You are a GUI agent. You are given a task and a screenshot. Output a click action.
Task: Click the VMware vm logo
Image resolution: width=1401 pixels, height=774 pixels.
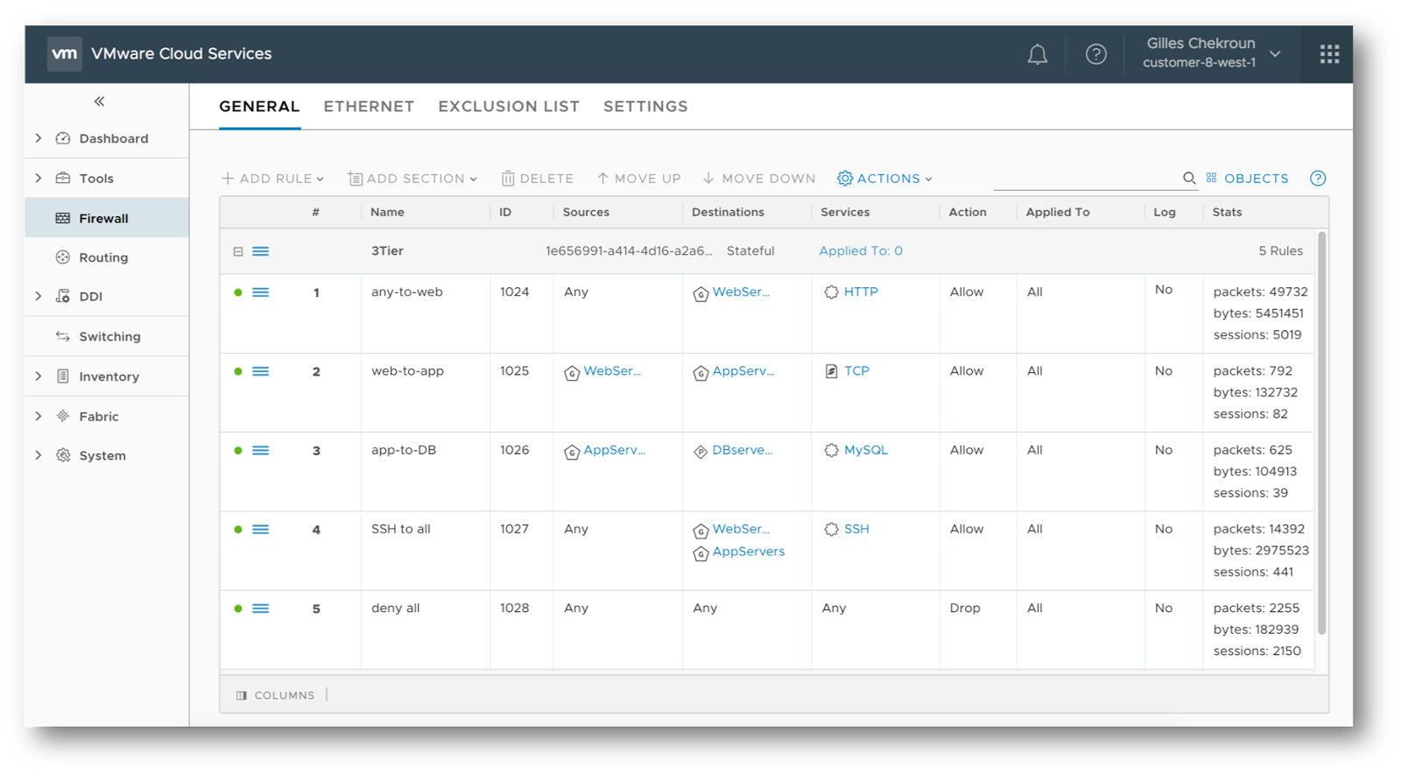64,53
